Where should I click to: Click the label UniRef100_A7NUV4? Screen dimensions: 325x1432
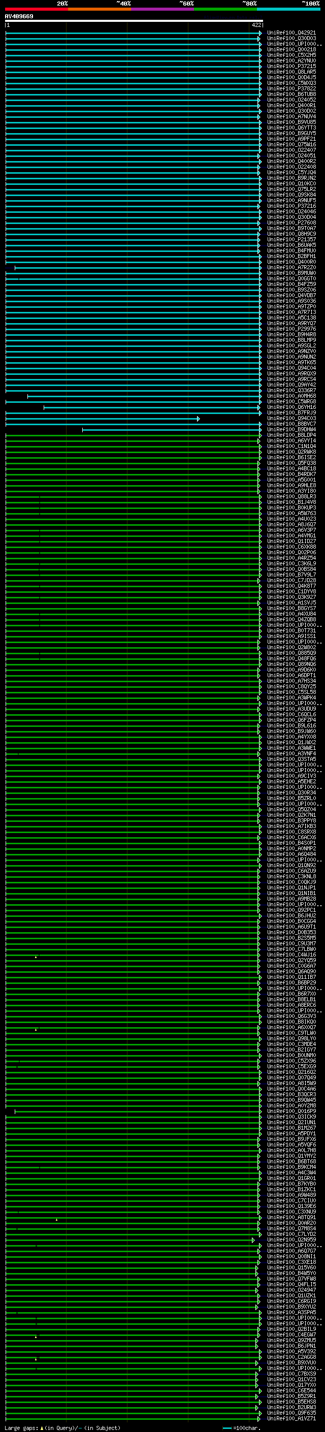coord(291,117)
